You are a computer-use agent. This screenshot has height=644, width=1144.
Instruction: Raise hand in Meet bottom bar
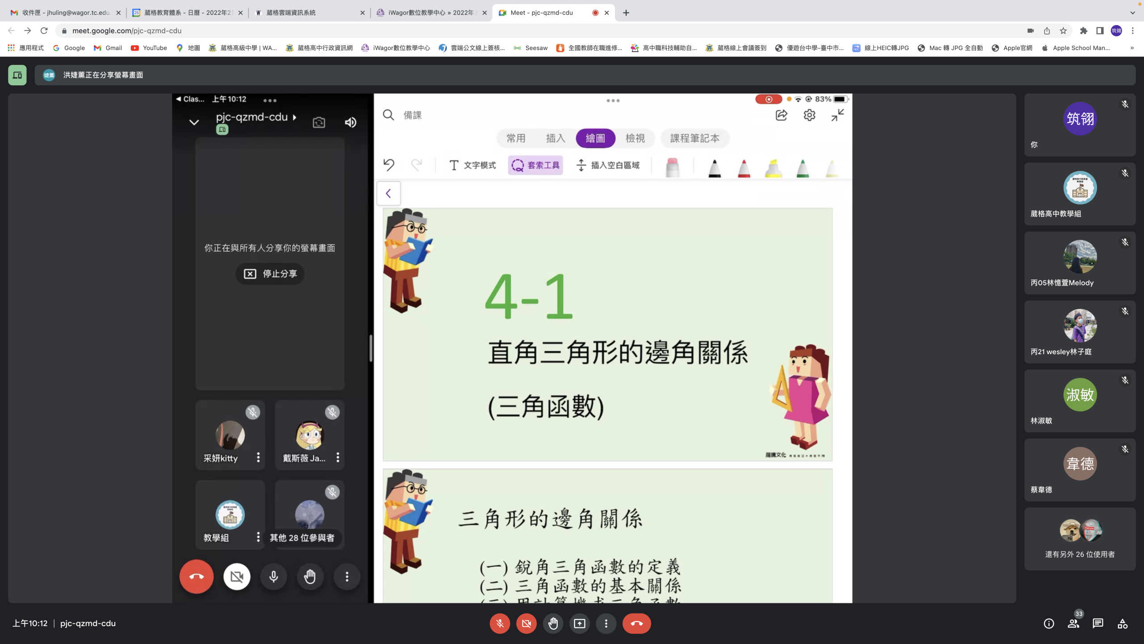point(553,623)
